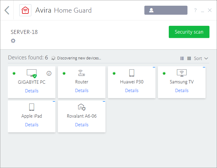
Task: Click the Apple iPad tablet icon
Action: point(32,107)
